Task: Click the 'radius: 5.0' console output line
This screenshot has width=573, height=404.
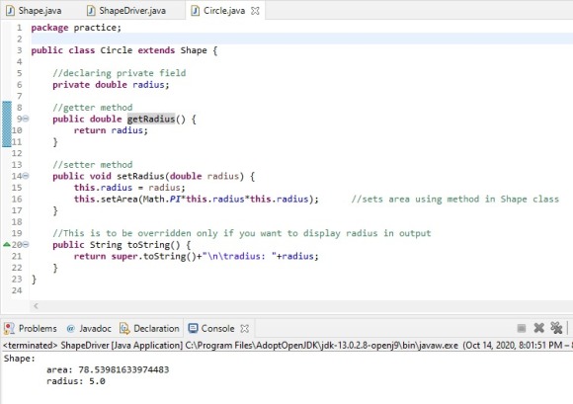Action: click(x=76, y=381)
